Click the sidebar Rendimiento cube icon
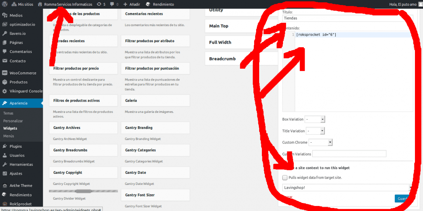Screen dimensions: 423x211 [5, 195]
